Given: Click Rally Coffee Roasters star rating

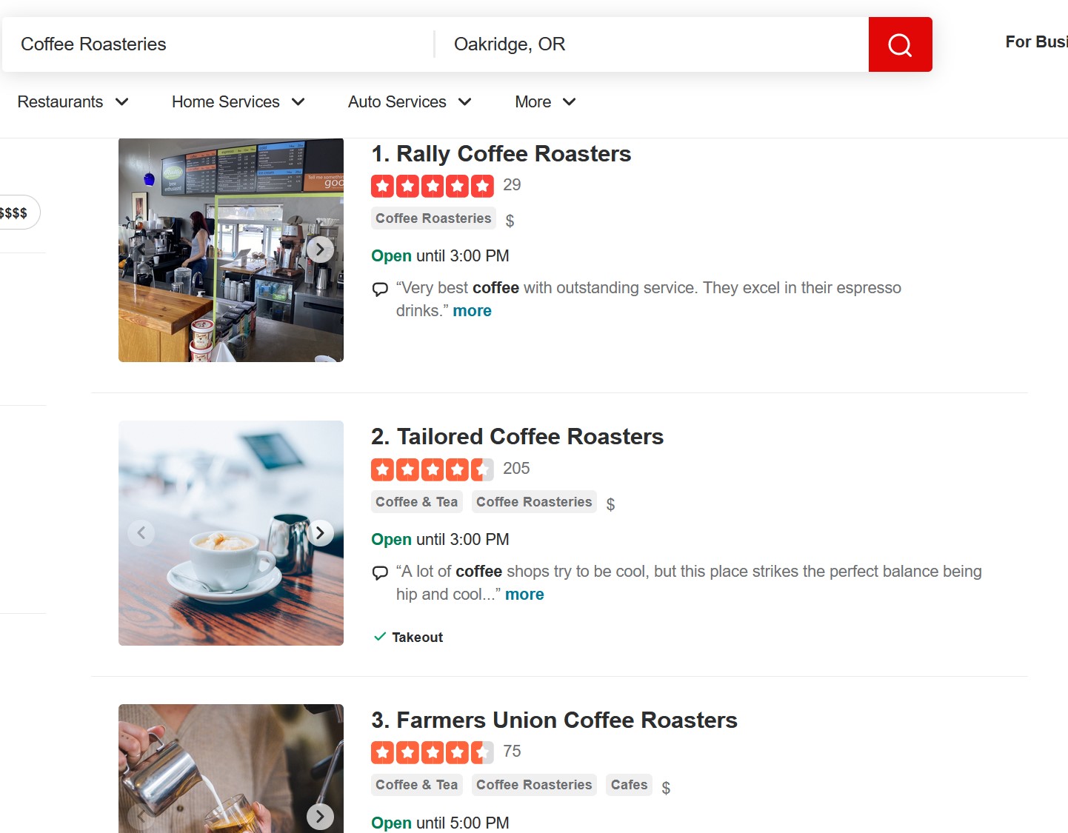Looking at the screenshot, I should point(432,186).
